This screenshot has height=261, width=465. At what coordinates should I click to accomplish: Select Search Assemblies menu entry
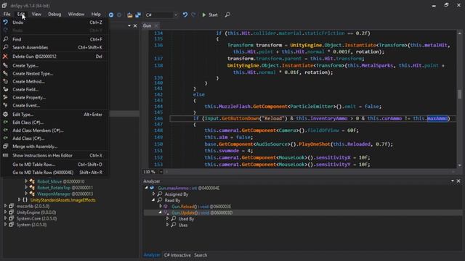pyautogui.click(x=54, y=47)
